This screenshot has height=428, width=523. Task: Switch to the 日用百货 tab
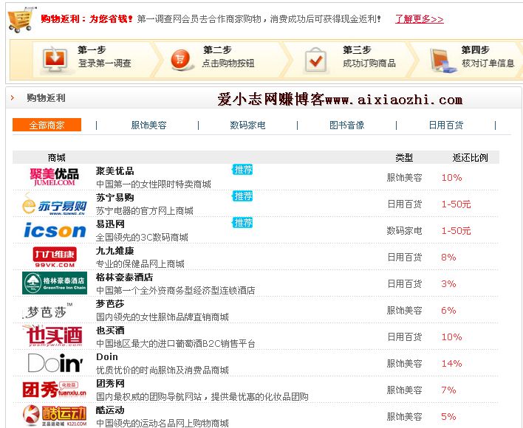pyautogui.click(x=446, y=125)
